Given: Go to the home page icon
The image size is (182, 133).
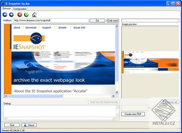Looking at the screenshot, I should 35,14.
